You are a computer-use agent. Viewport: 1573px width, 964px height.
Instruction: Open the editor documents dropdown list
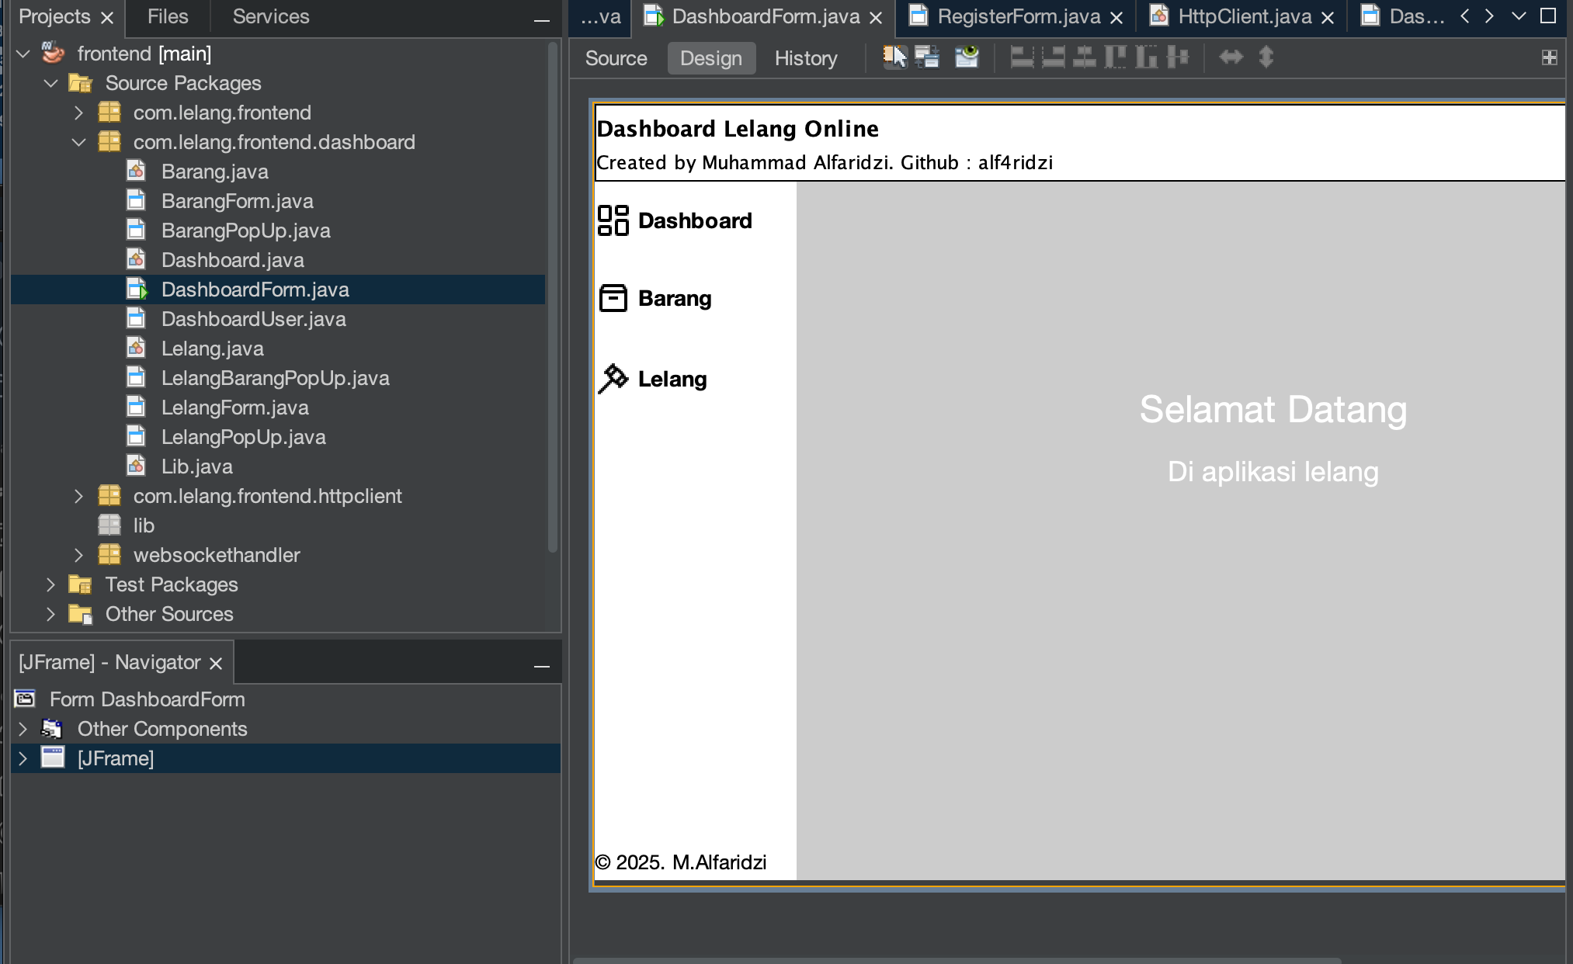tap(1519, 16)
